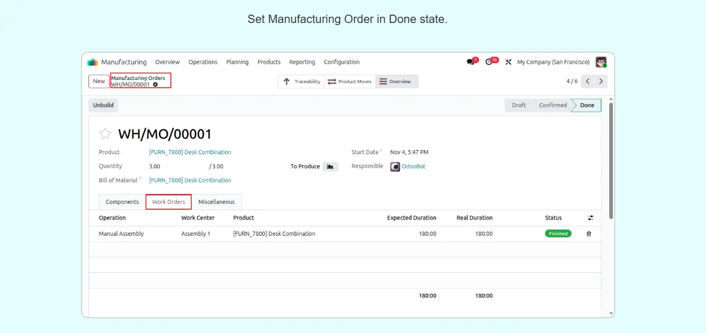Viewport: 706px width, 333px height.
Task: Open the Traceability smart button
Action: click(302, 82)
